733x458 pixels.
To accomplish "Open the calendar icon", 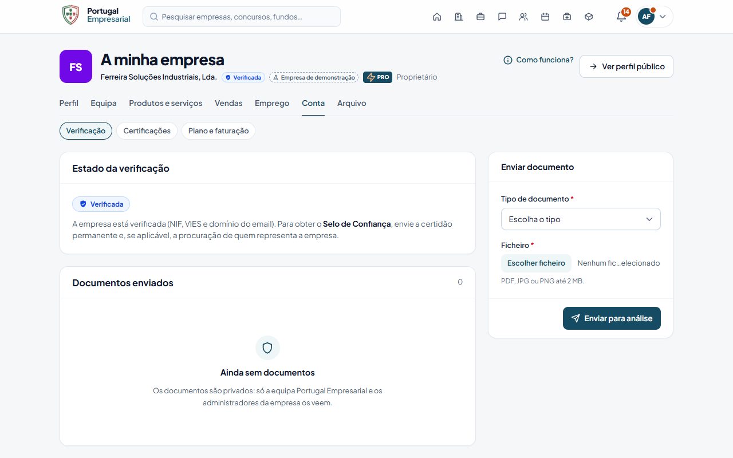I will [x=545, y=17].
